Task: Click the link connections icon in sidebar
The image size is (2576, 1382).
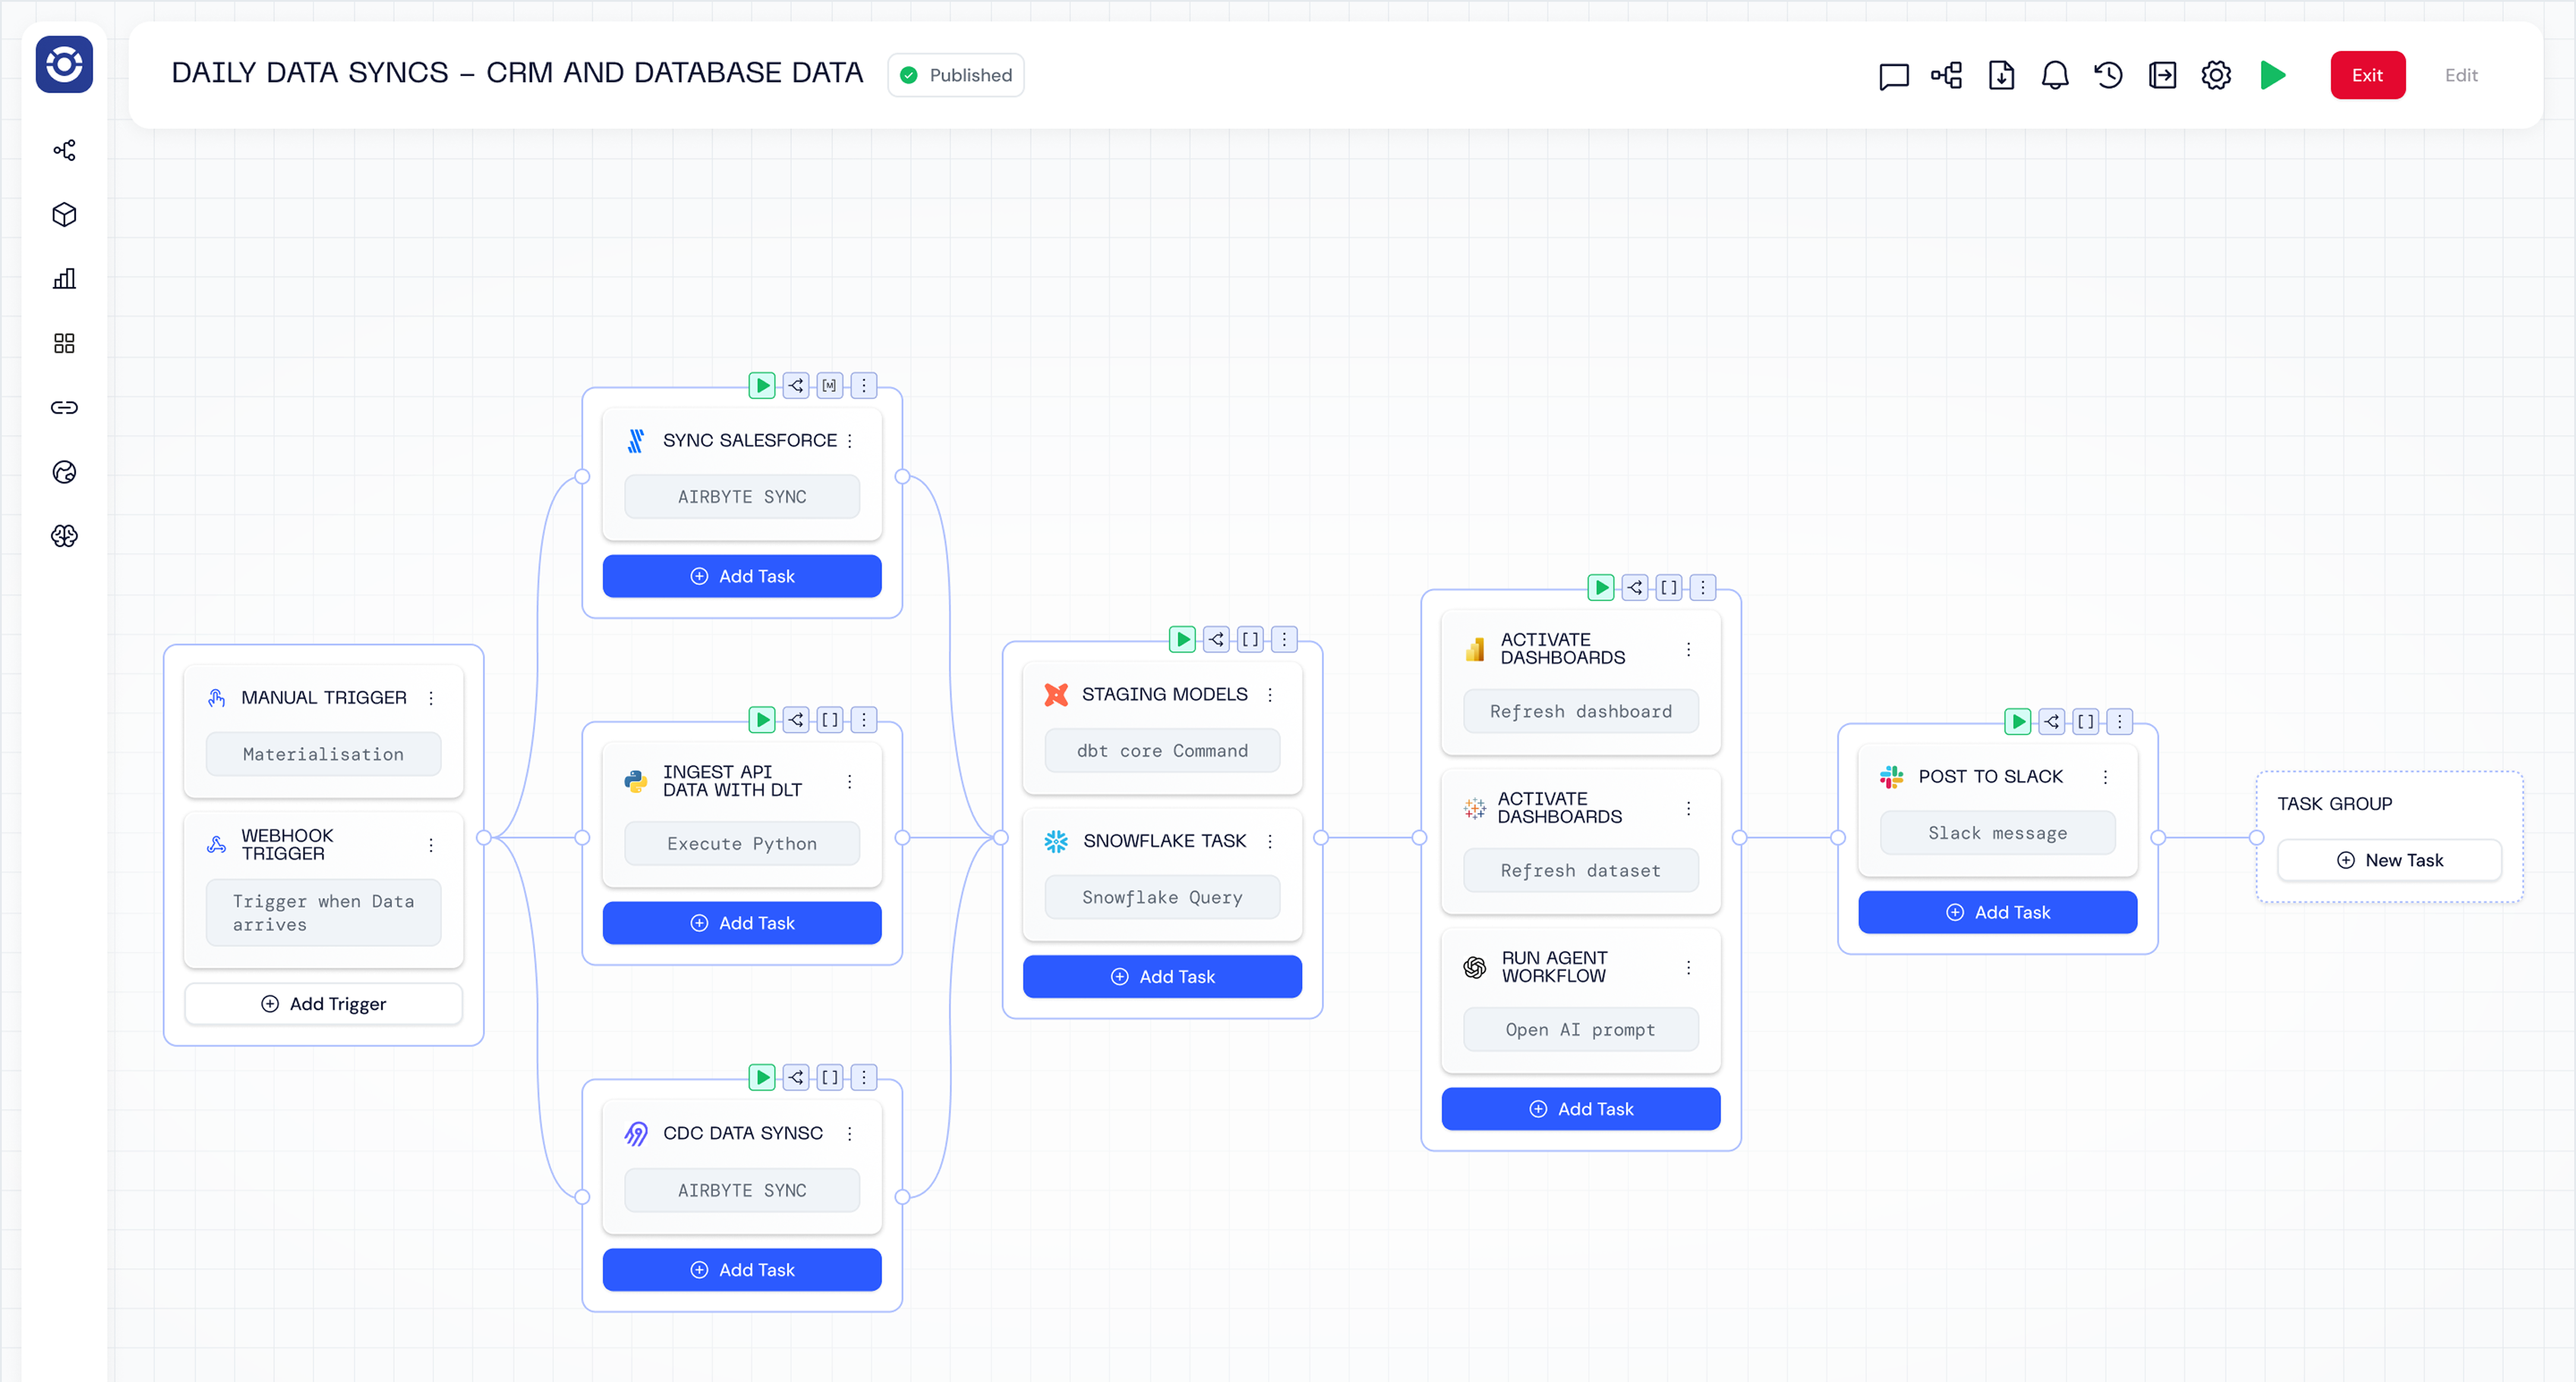Action: (x=64, y=408)
